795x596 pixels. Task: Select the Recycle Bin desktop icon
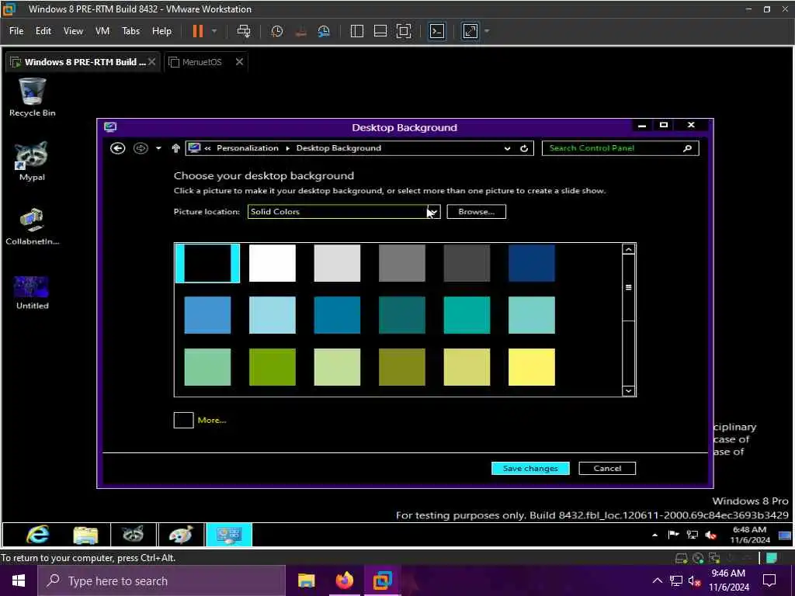click(x=32, y=97)
